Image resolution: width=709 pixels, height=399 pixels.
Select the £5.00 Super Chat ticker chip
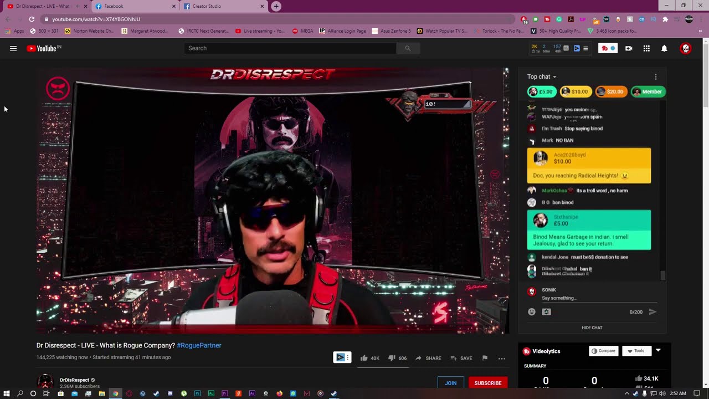542,91
